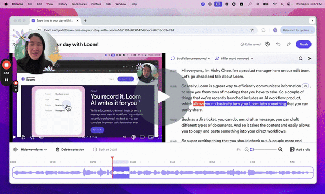
Task: Open the Window menu
Action: click(x=120, y=4)
